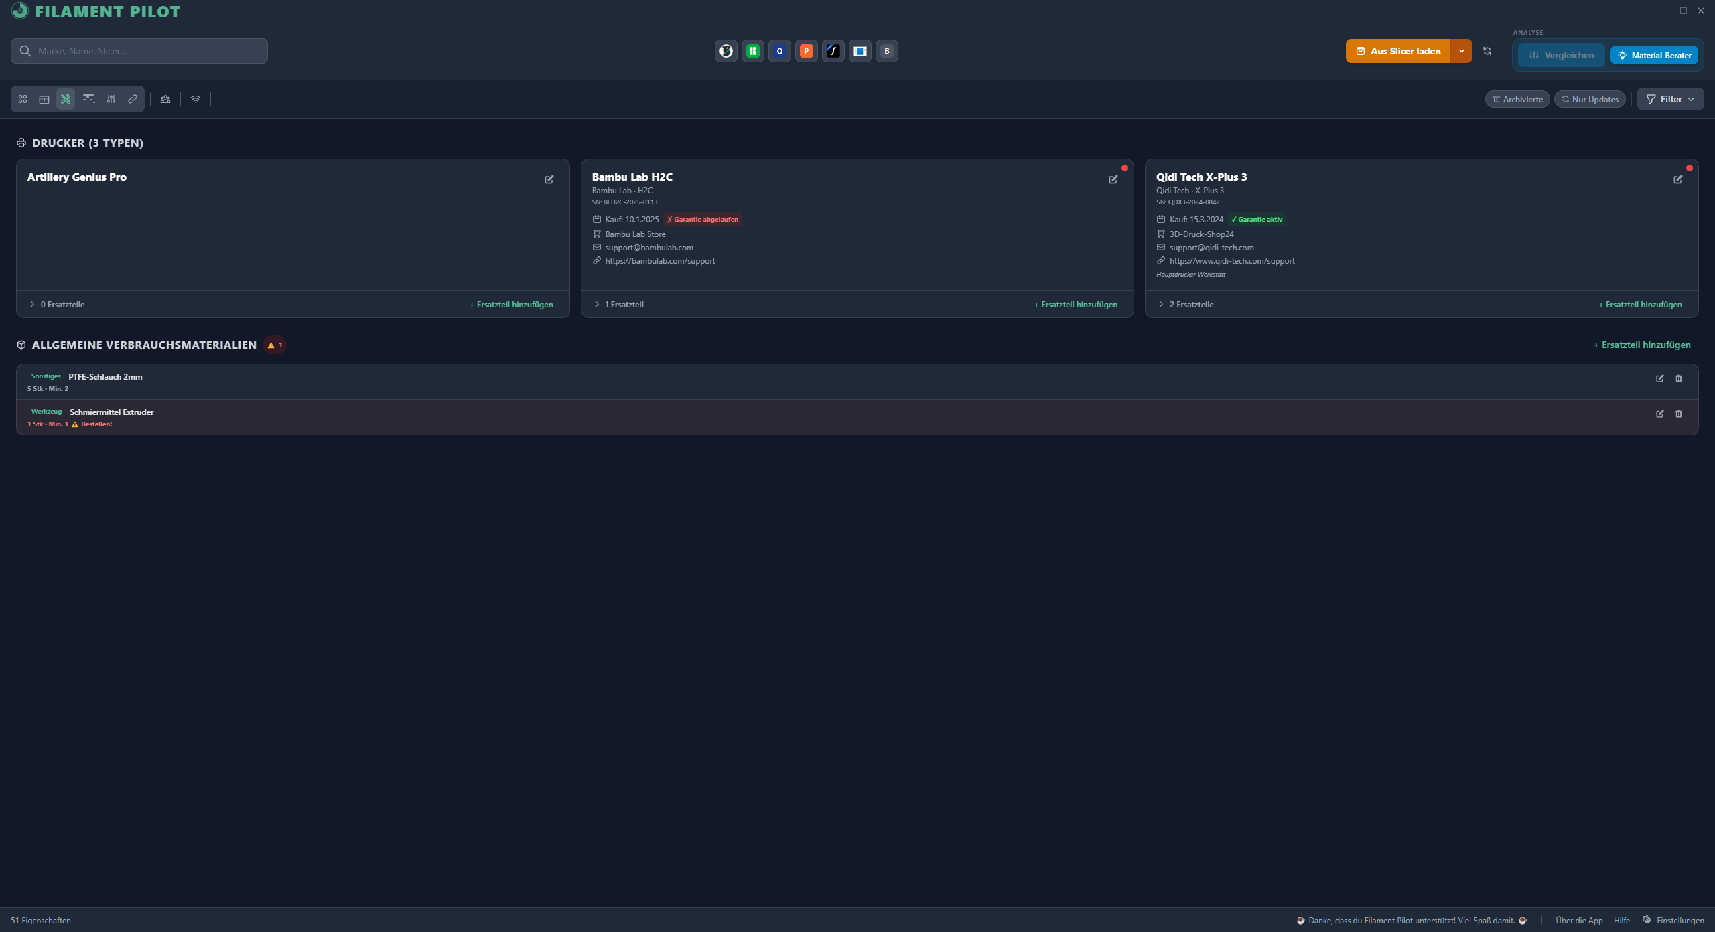Open the community people icon

(165, 99)
